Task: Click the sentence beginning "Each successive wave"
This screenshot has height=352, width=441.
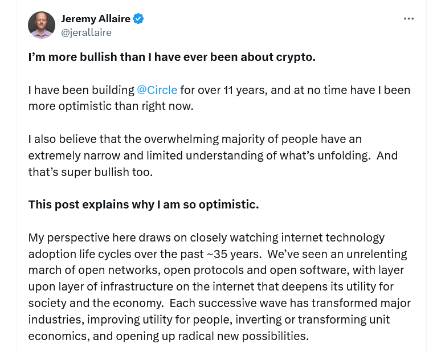Action: pyautogui.click(x=289, y=303)
